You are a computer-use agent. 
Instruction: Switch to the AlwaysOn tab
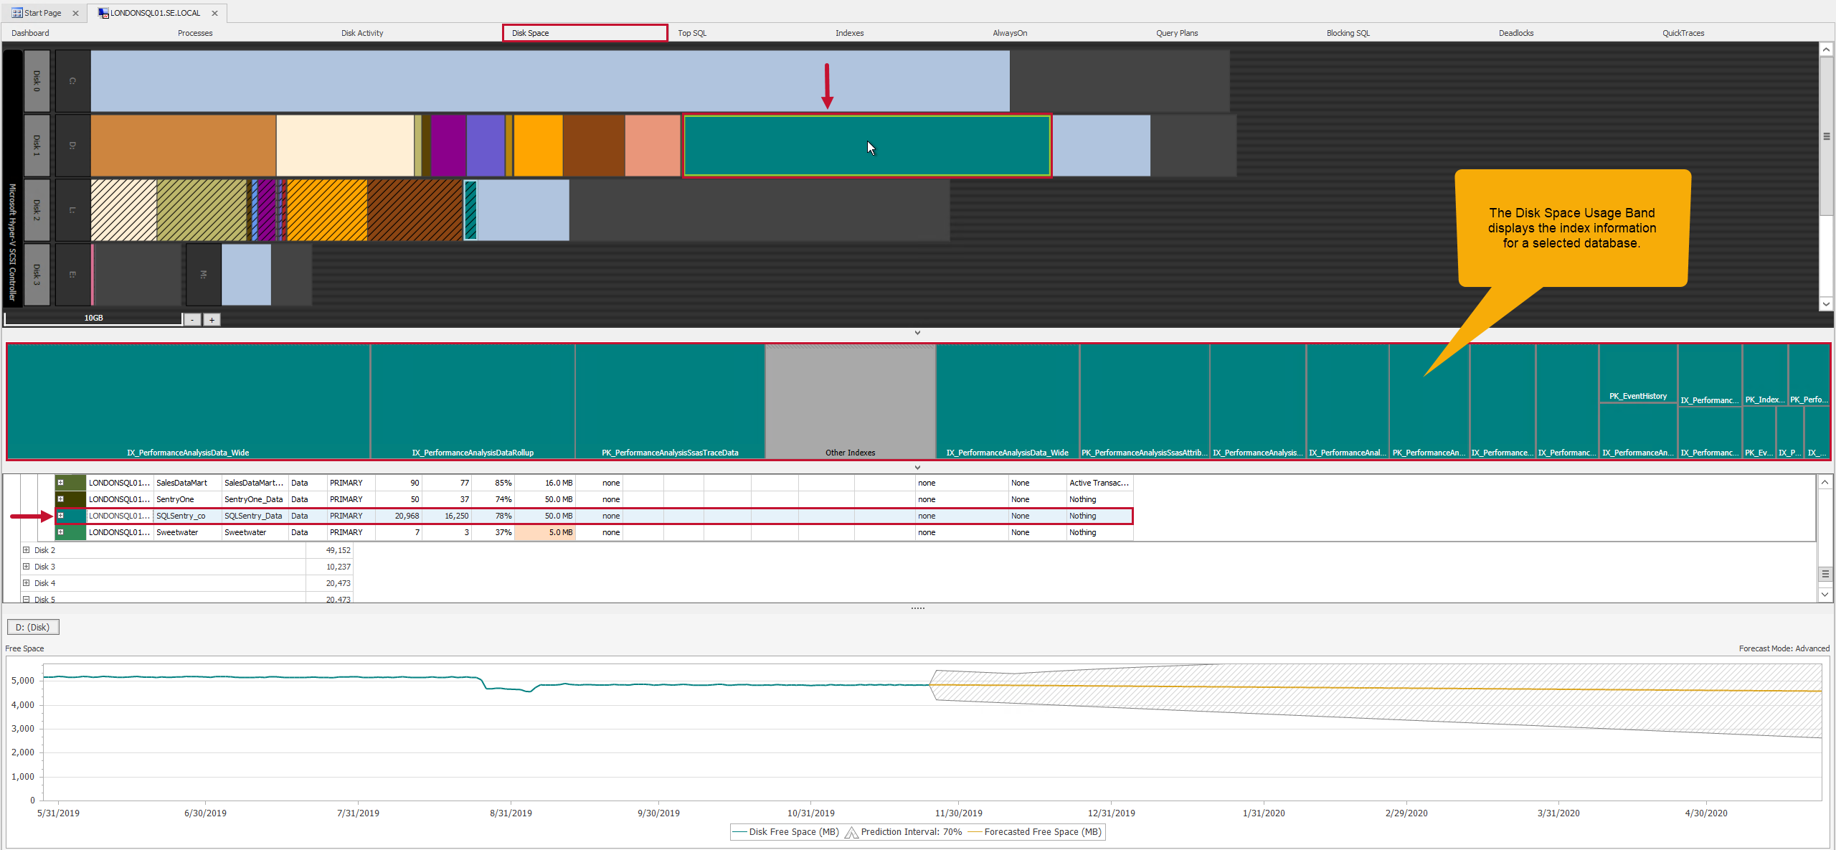pos(1010,33)
